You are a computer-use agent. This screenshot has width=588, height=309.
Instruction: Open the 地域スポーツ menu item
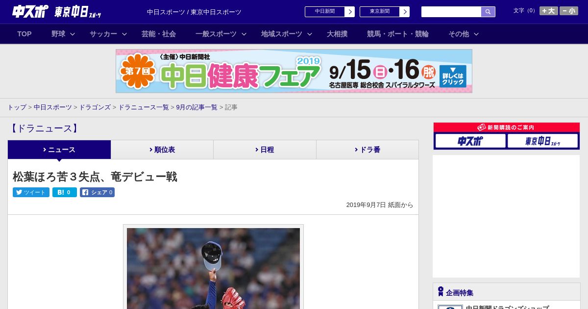point(282,34)
